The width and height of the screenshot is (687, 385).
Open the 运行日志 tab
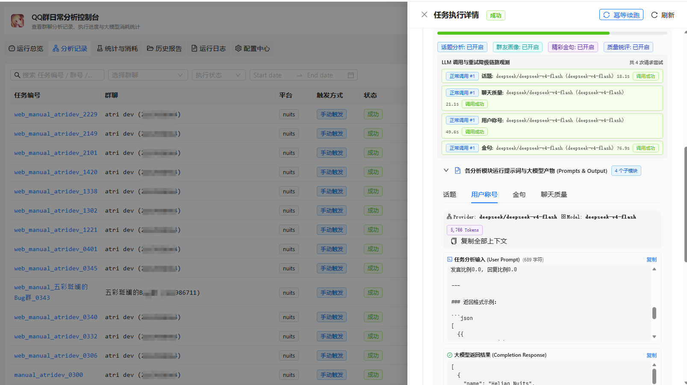pyautogui.click(x=209, y=48)
